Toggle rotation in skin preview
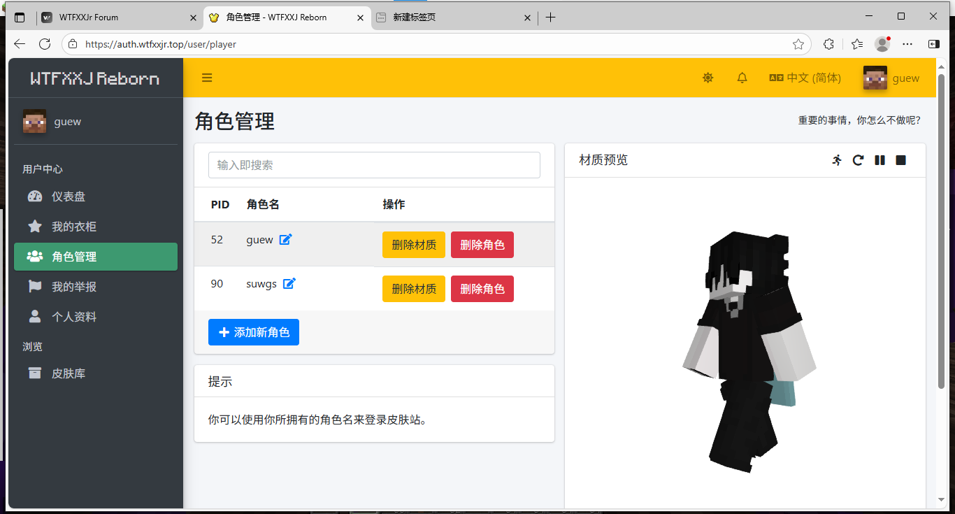Screen dimensions: 955x514 click(x=858, y=160)
